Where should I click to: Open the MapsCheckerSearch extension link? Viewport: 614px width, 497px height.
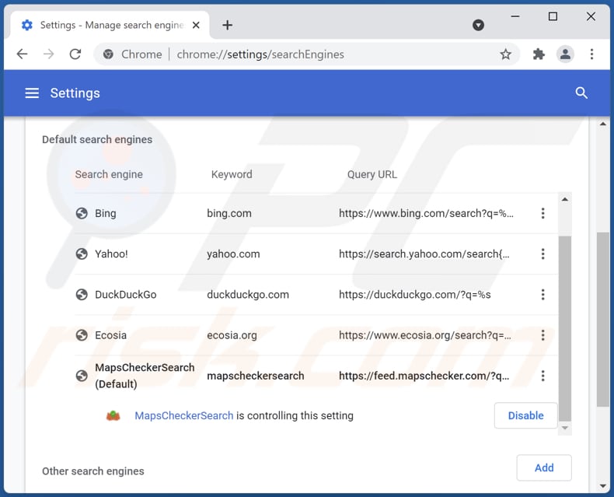click(183, 415)
